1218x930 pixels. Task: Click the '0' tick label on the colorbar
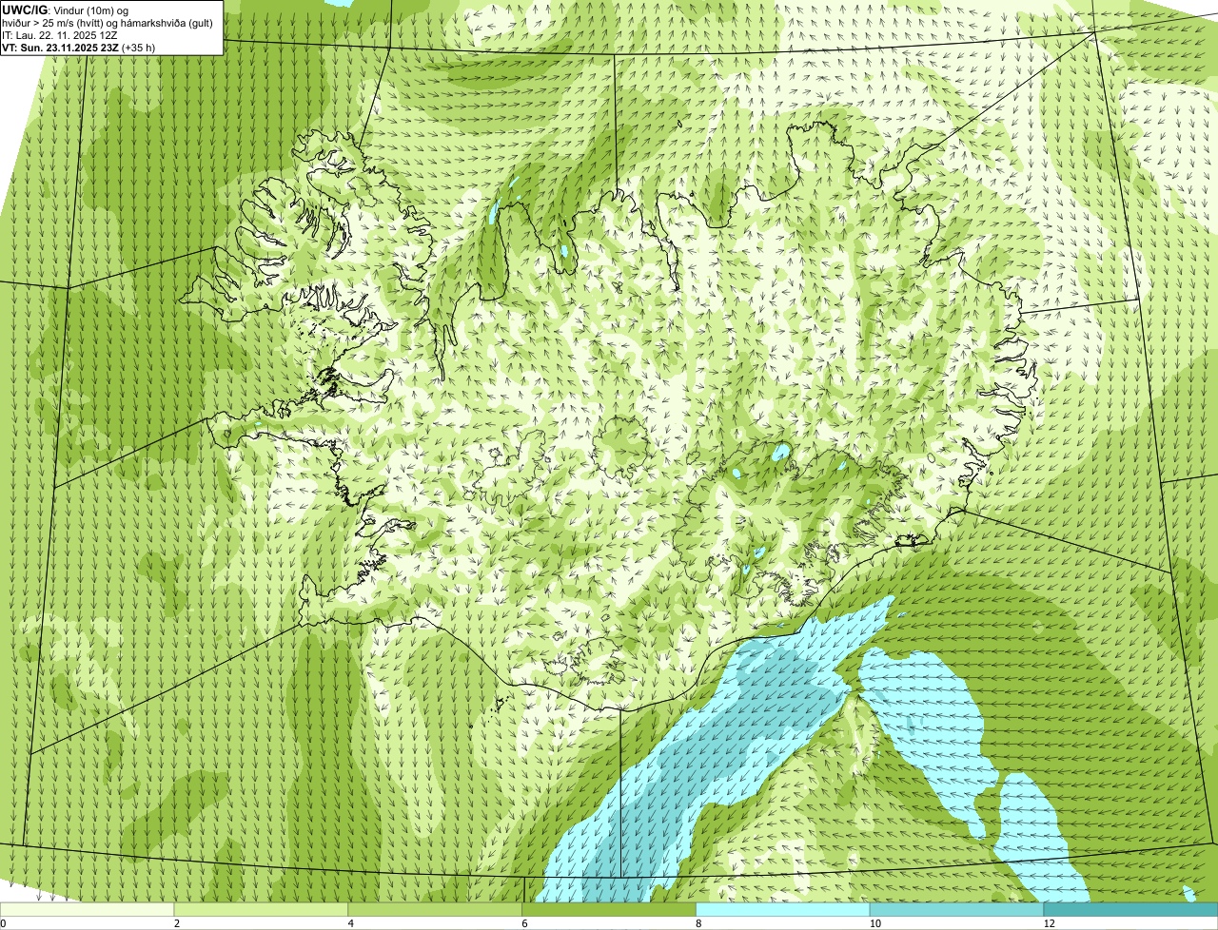coord(3,923)
